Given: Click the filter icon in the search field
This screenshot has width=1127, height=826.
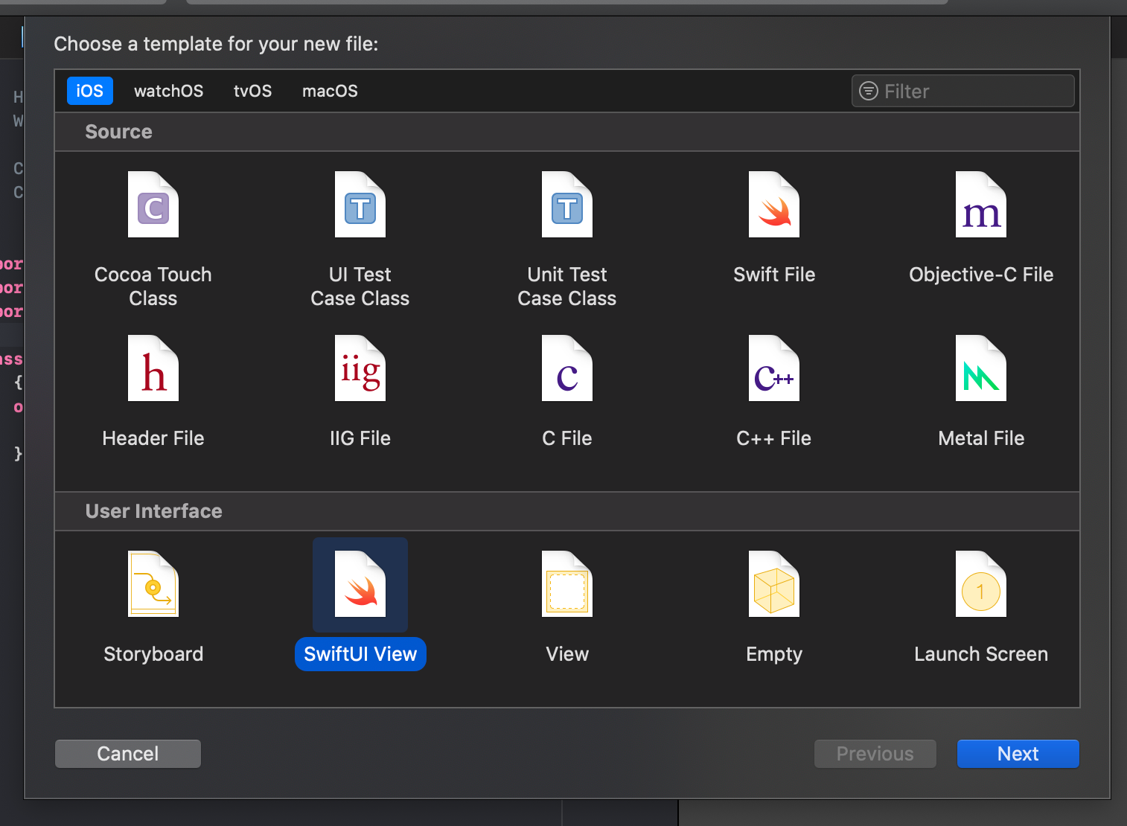Looking at the screenshot, I should [869, 91].
